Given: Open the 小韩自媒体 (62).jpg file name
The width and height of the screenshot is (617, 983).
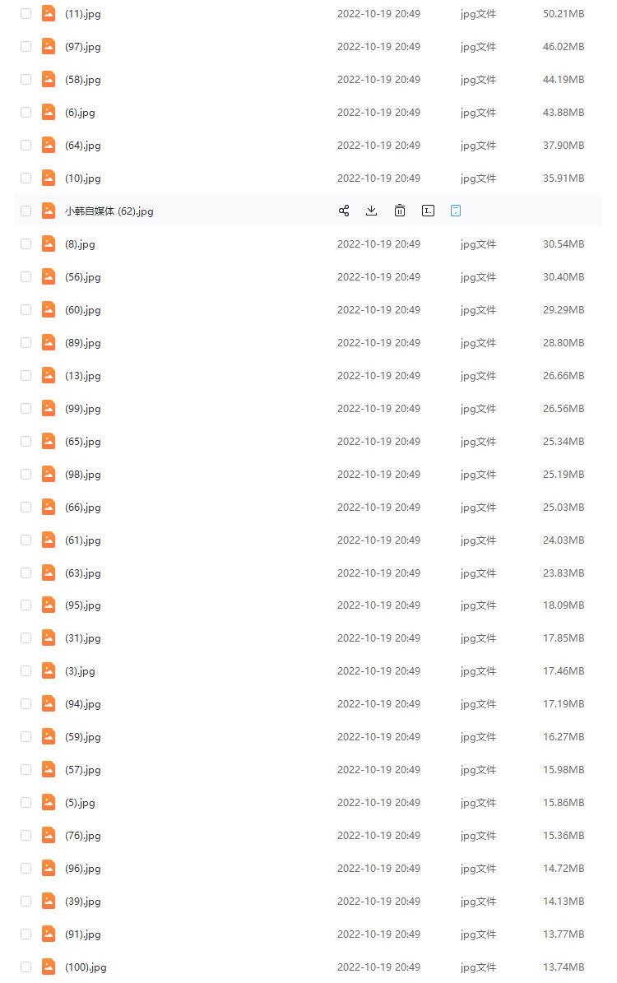Looking at the screenshot, I should (x=109, y=211).
